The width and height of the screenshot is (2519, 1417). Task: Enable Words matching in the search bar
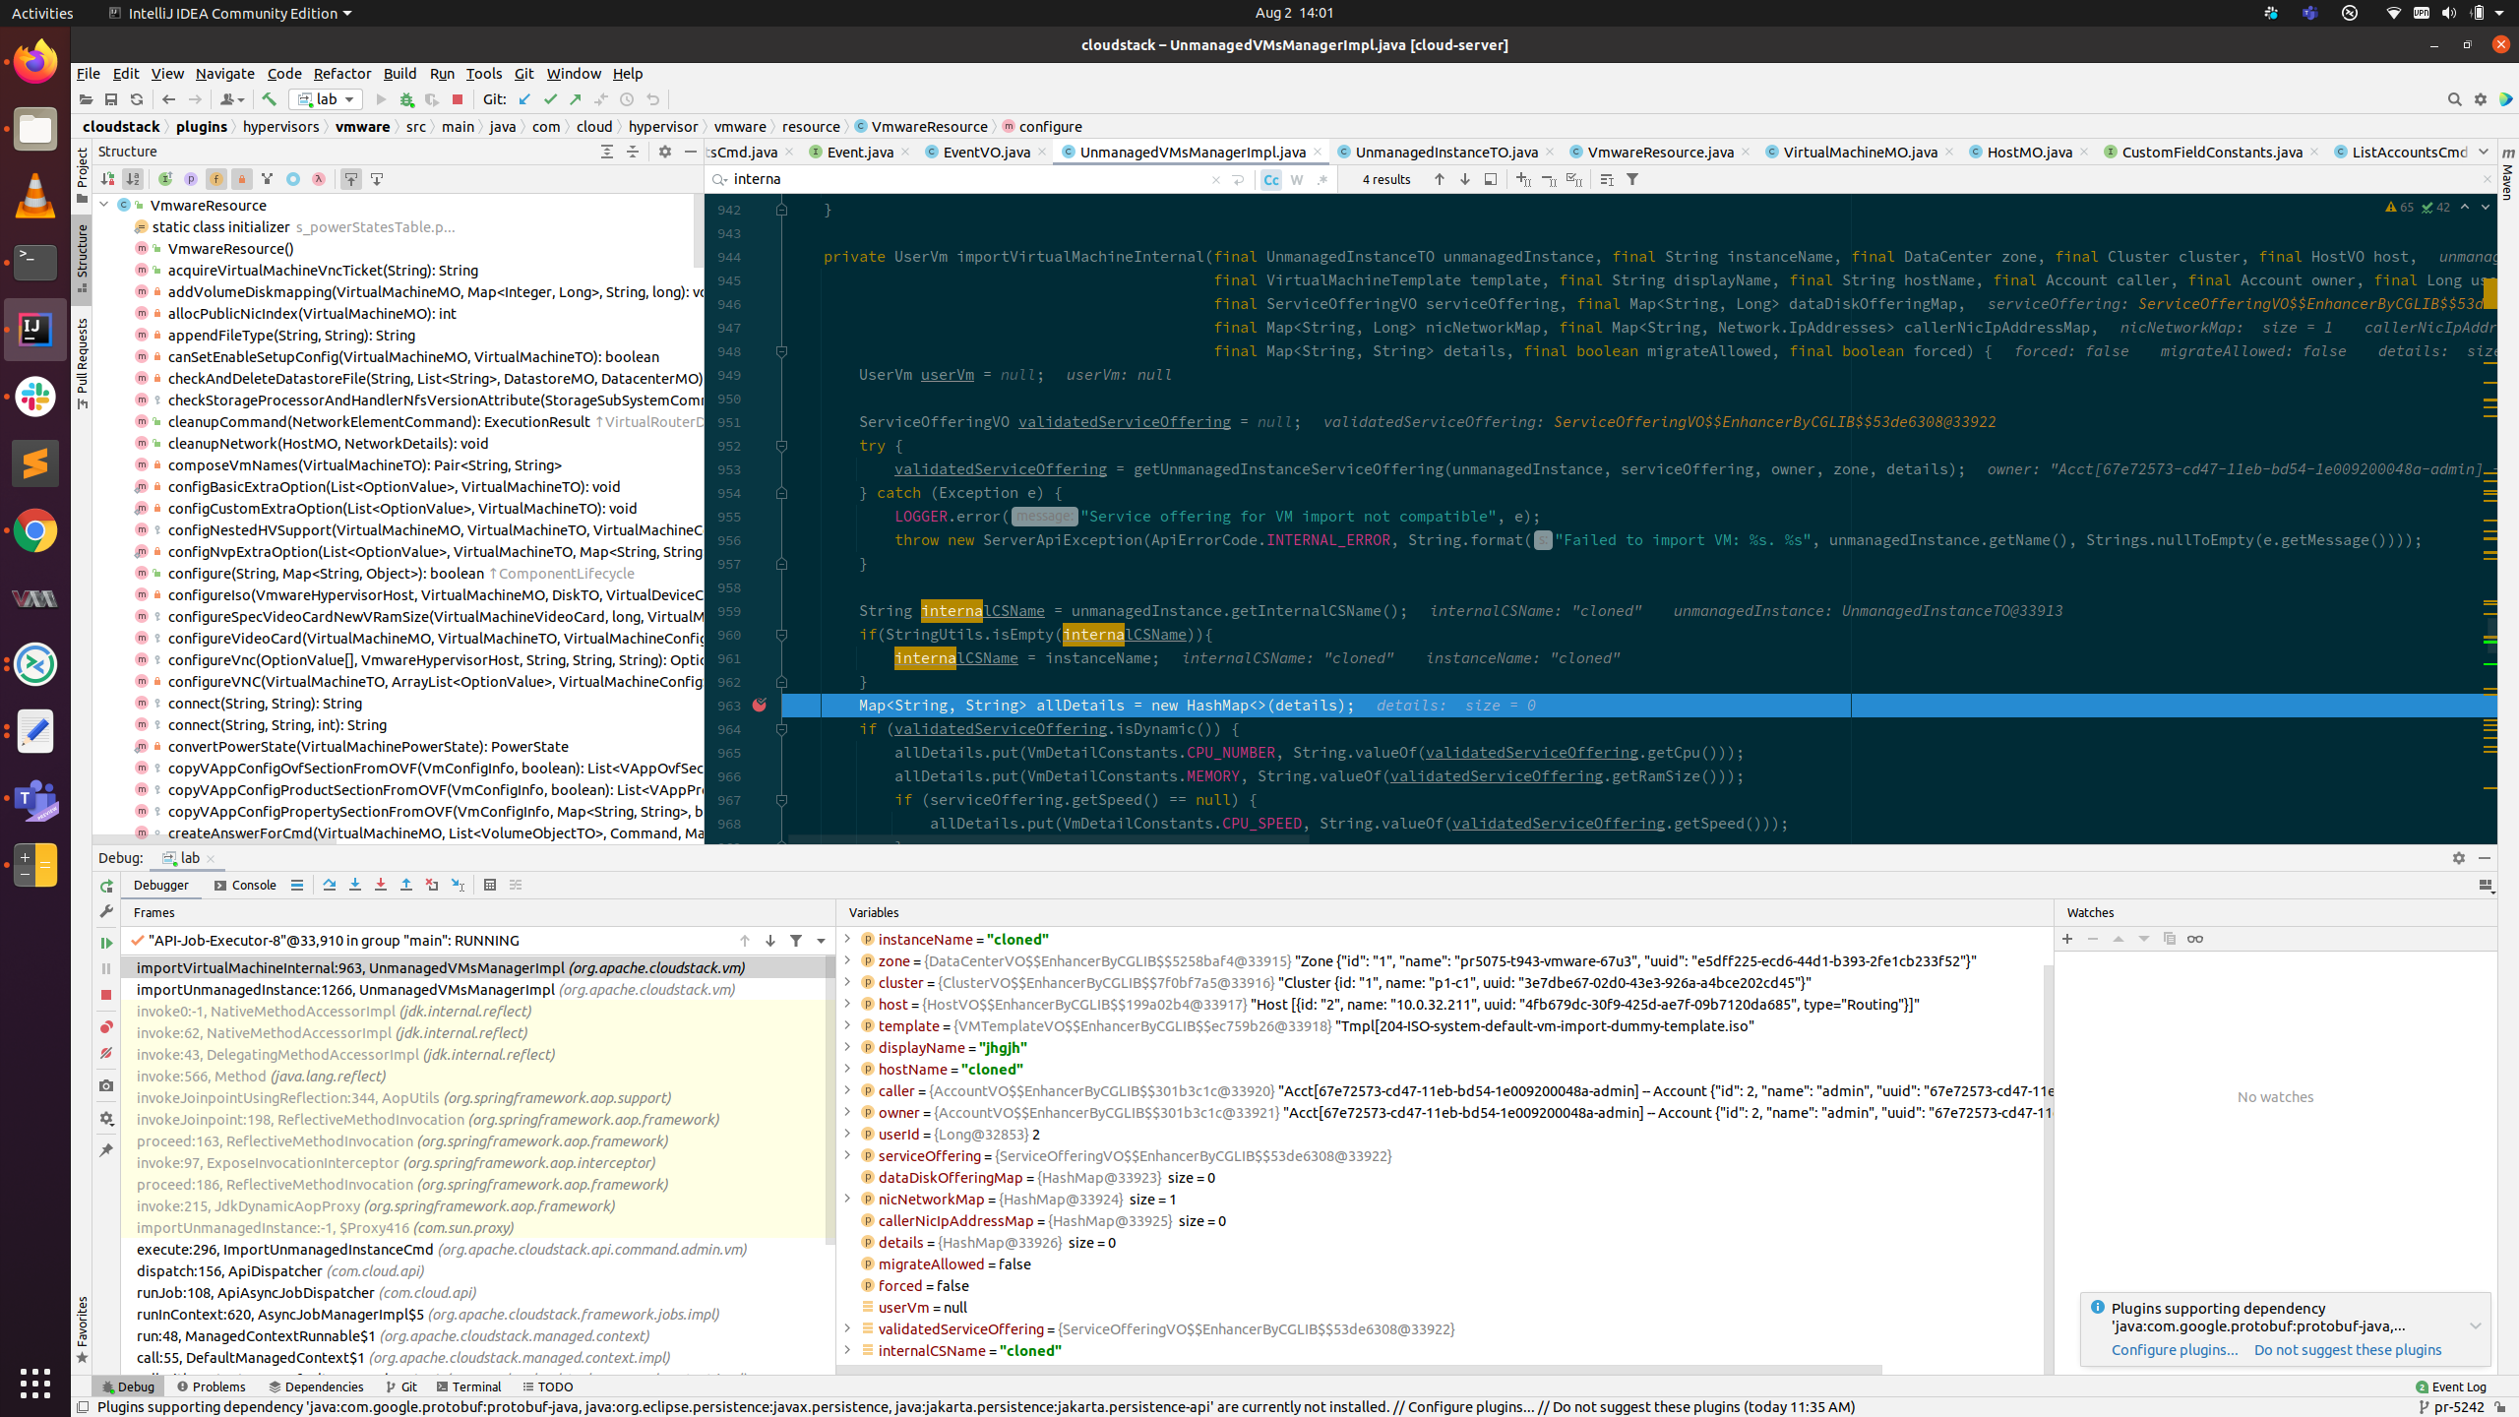click(1297, 179)
